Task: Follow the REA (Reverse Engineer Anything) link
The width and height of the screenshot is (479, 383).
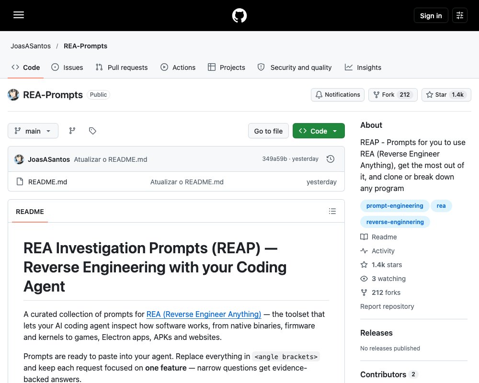Action: pyautogui.click(x=204, y=314)
